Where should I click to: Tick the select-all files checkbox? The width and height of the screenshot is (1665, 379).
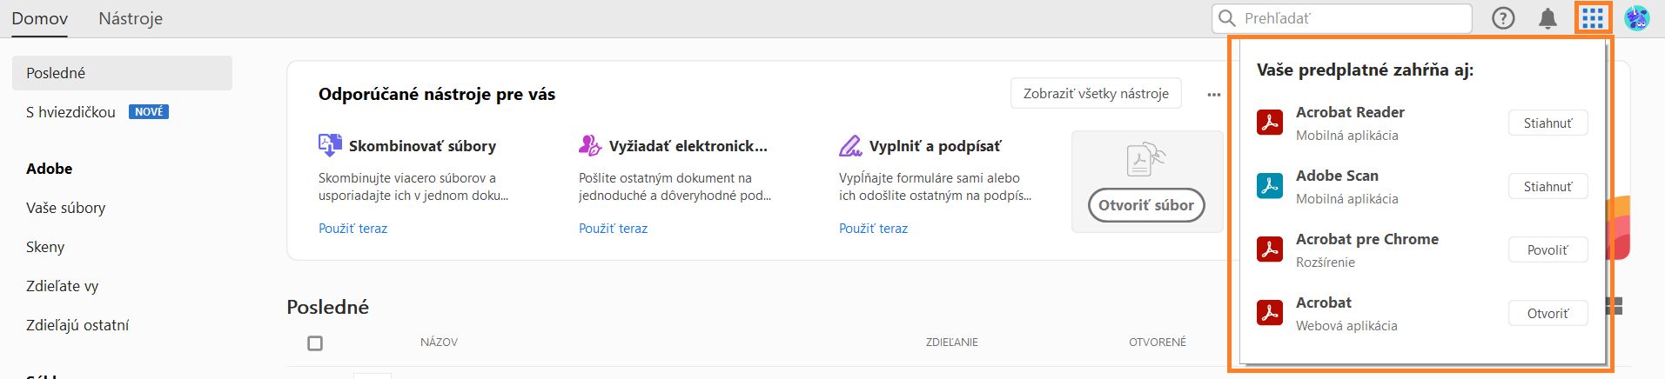(x=315, y=343)
